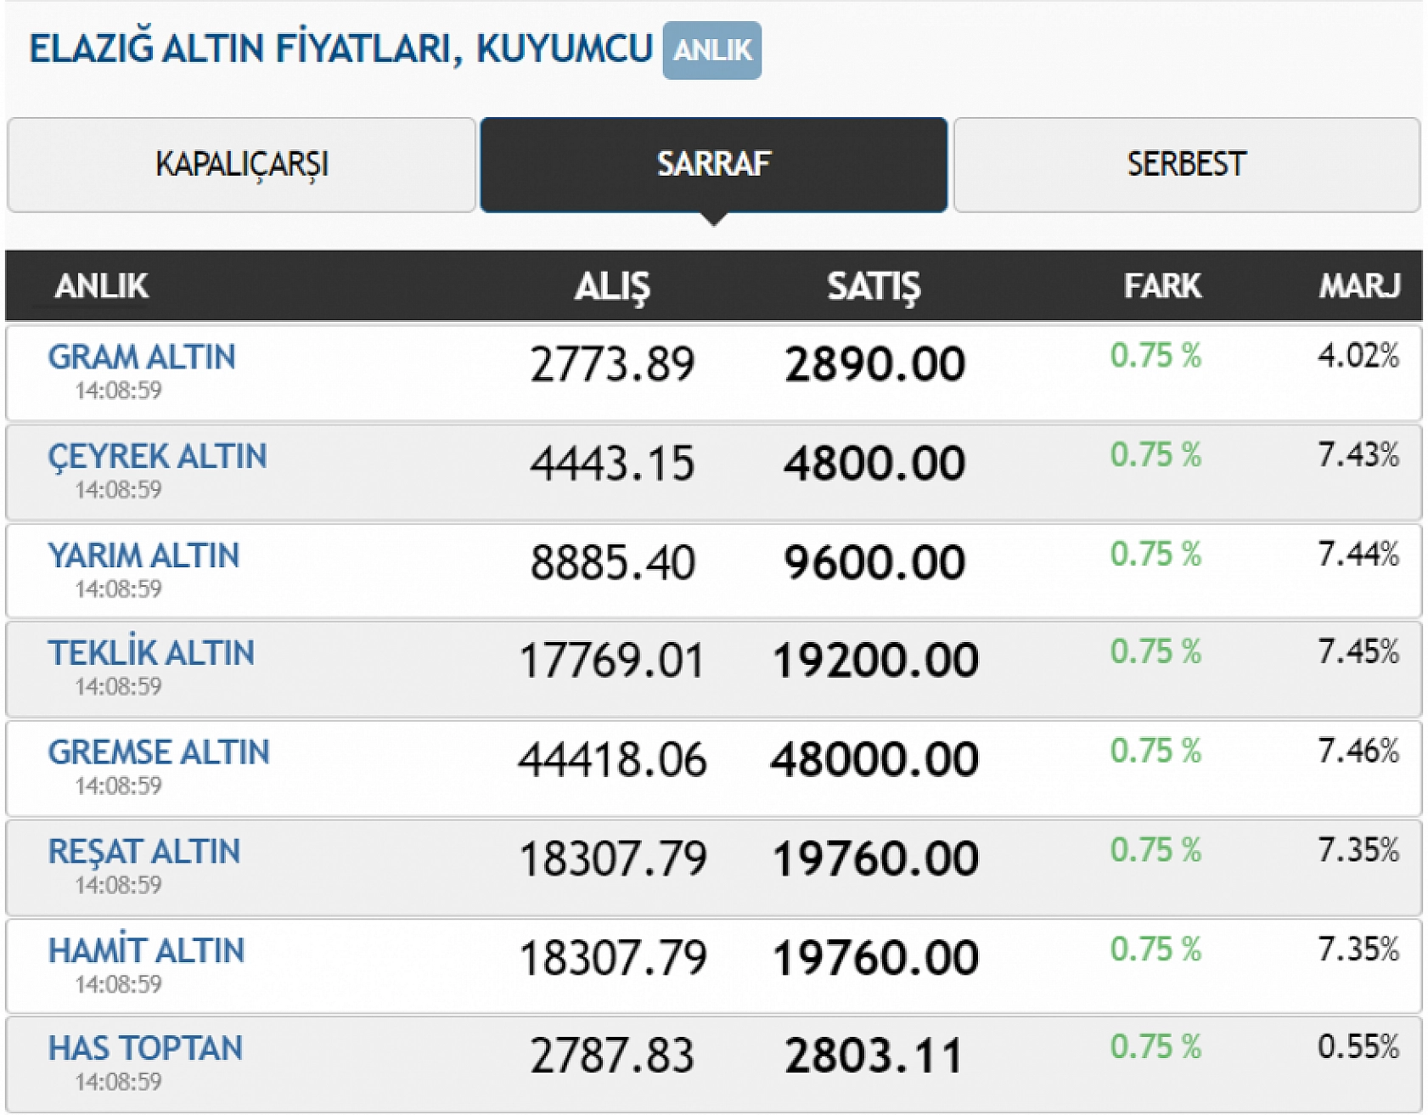The width and height of the screenshot is (1428, 1115).
Task: Select the GRAM ALTIN selling price 2890.00
Action: [x=874, y=363]
